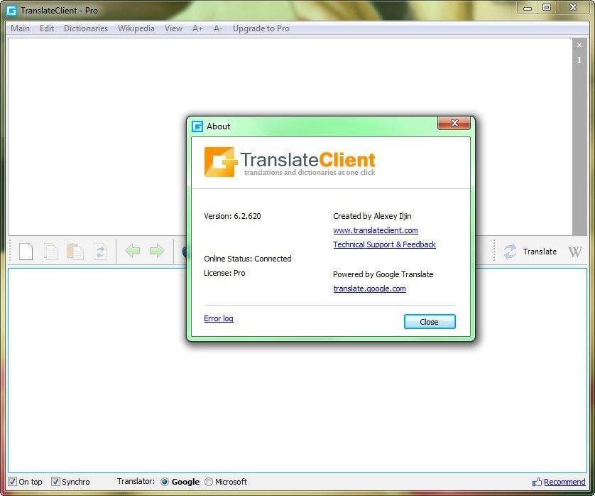This screenshot has height=496, width=595.
Task: Open the Error log link
Action: pyautogui.click(x=219, y=318)
